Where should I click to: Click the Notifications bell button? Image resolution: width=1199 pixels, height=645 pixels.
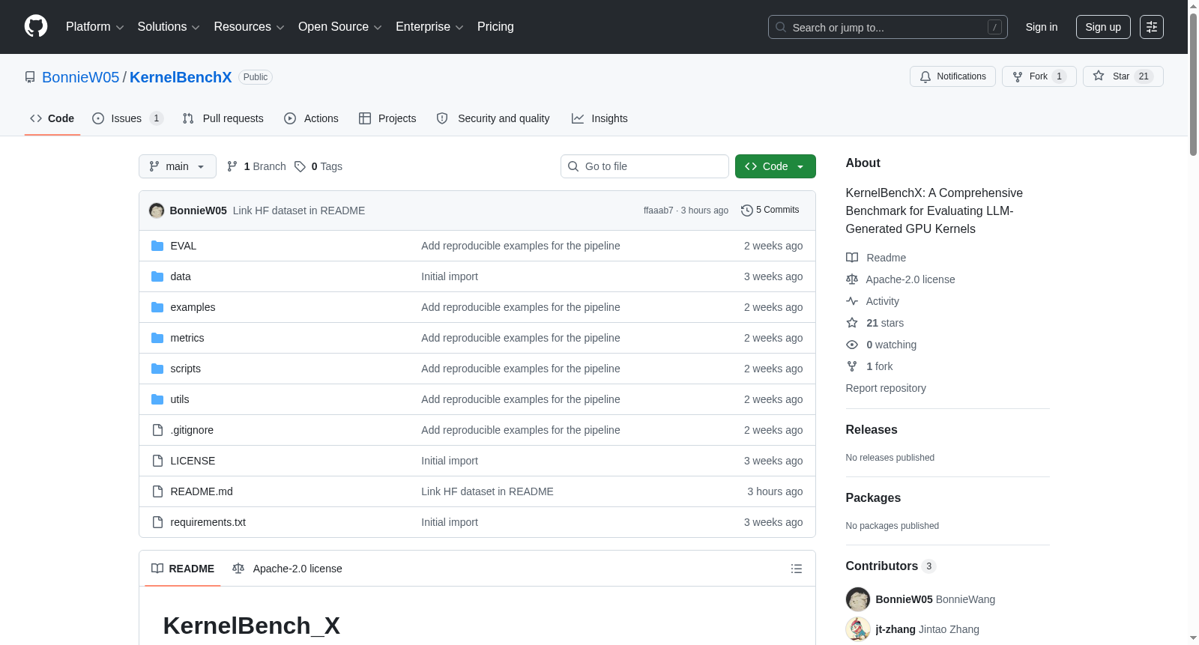952,76
